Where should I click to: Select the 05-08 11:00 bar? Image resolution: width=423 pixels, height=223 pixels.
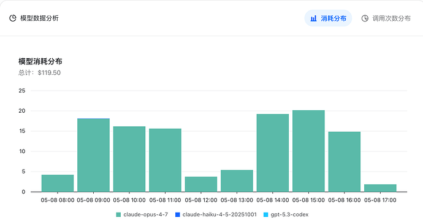point(165,160)
